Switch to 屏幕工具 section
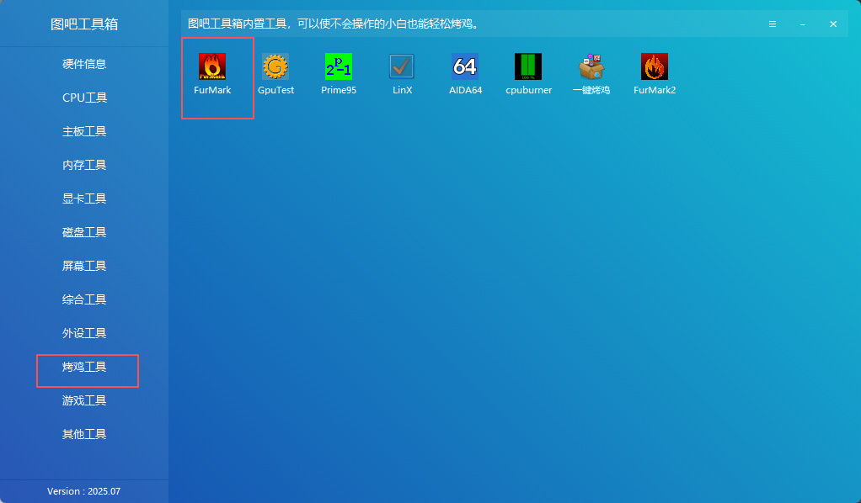Screen dimensions: 861x503 pyautogui.click(x=84, y=266)
